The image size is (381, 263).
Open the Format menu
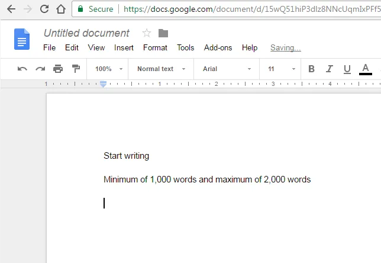(155, 48)
